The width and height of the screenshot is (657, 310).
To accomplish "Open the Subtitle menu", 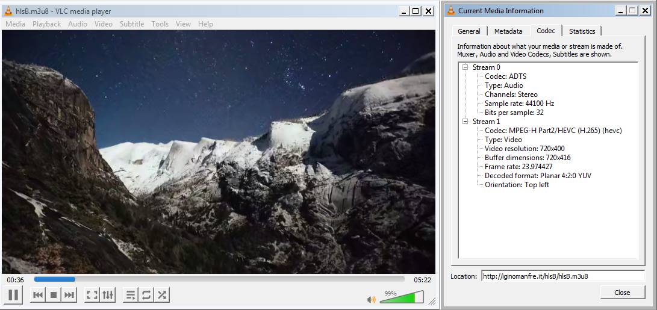I will tap(132, 24).
